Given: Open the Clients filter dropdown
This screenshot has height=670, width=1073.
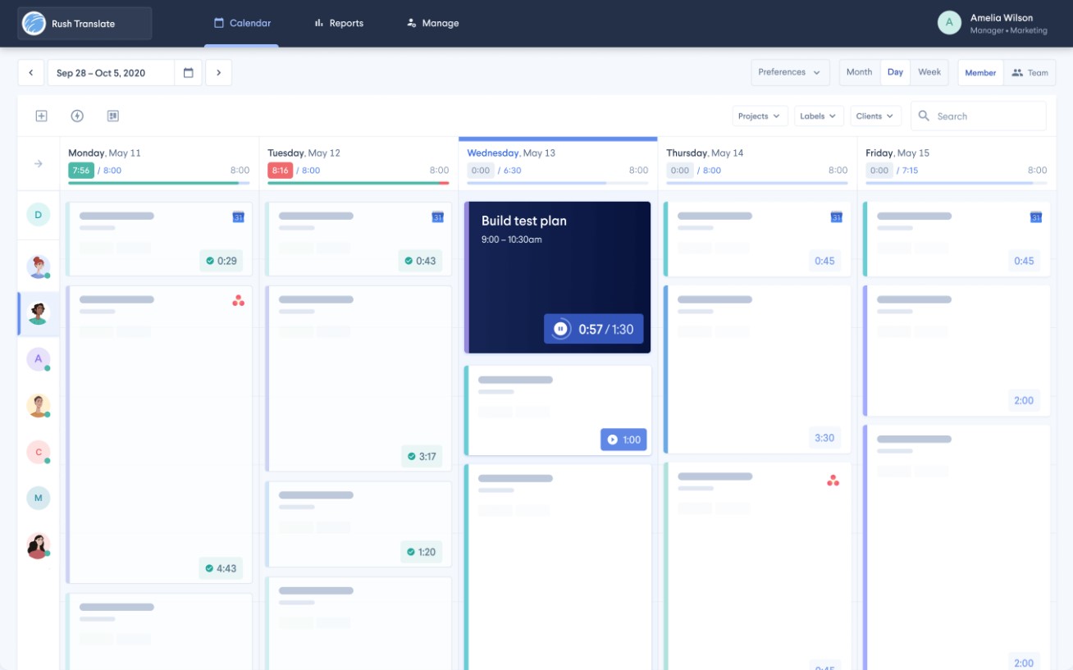Looking at the screenshot, I should coord(874,116).
